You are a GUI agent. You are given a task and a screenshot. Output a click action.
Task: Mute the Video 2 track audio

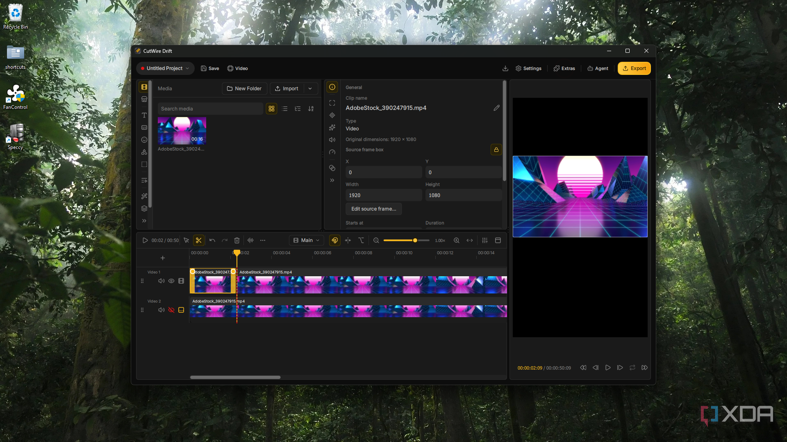pyautogui.click(x=161, y=310)
